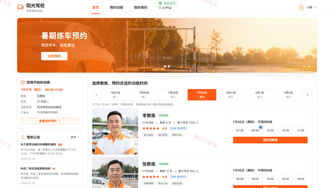This screenshot has width=334, height=188.
Task: Select the date 8月1日 周六
Action: point(260,95)
